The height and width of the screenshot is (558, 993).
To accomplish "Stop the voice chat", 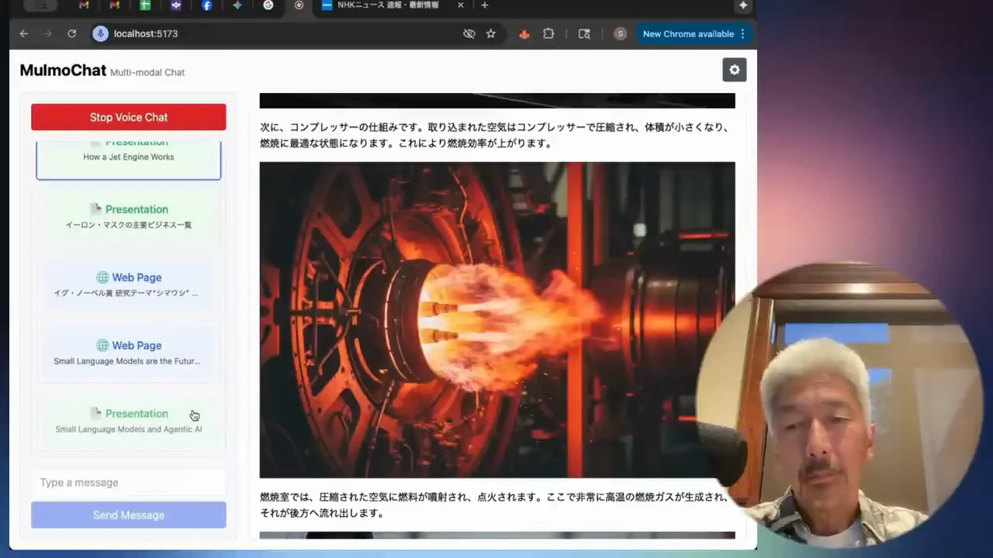I will [x=129, y=117].
